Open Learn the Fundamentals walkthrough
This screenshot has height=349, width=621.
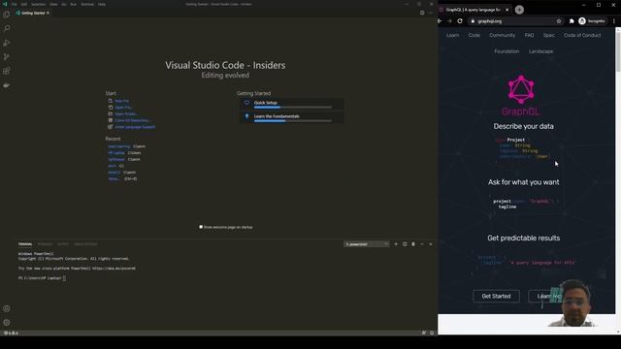(x=291, y=118)
